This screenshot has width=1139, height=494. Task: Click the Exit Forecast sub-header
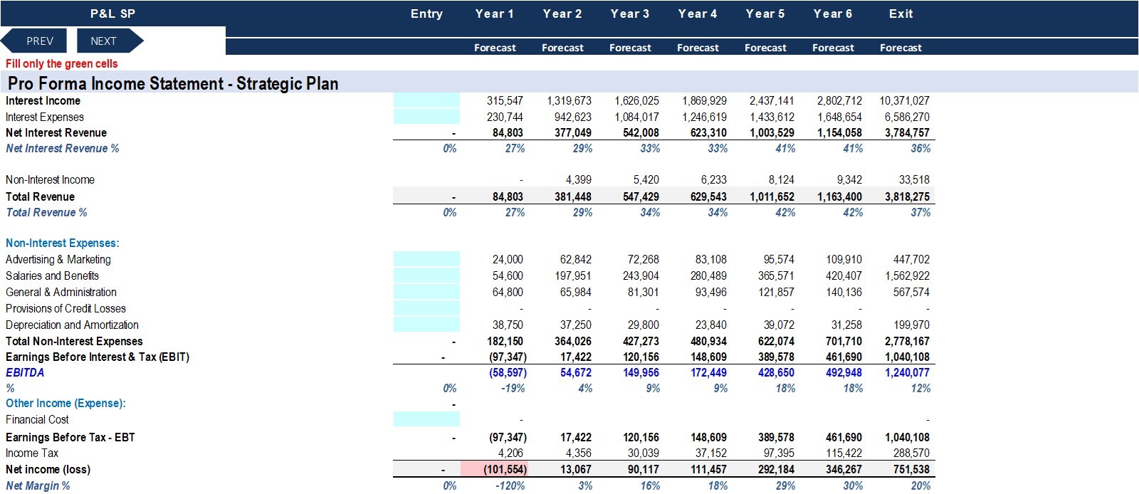[901, 48]
